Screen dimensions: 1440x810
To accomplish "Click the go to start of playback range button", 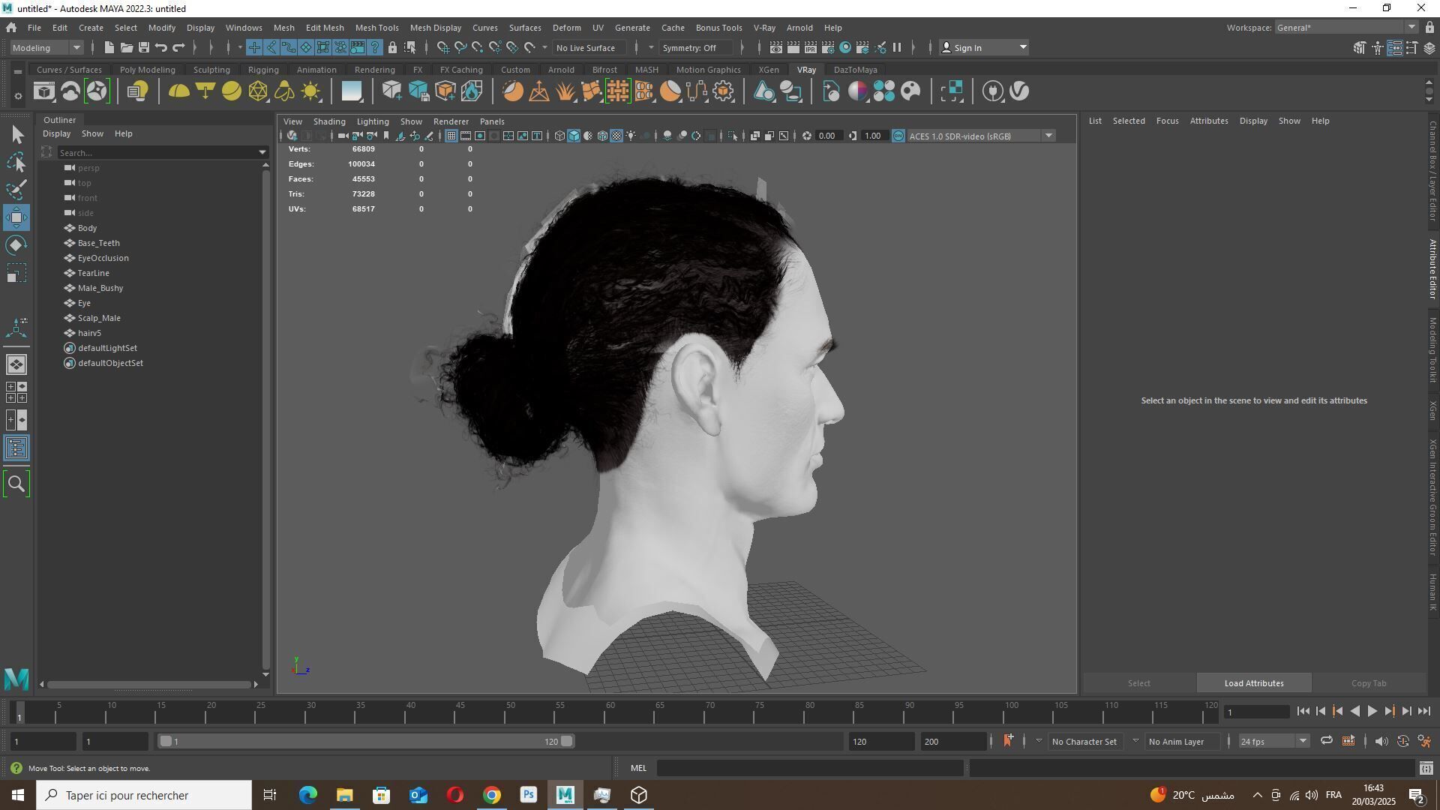I will coord(1303,712).
